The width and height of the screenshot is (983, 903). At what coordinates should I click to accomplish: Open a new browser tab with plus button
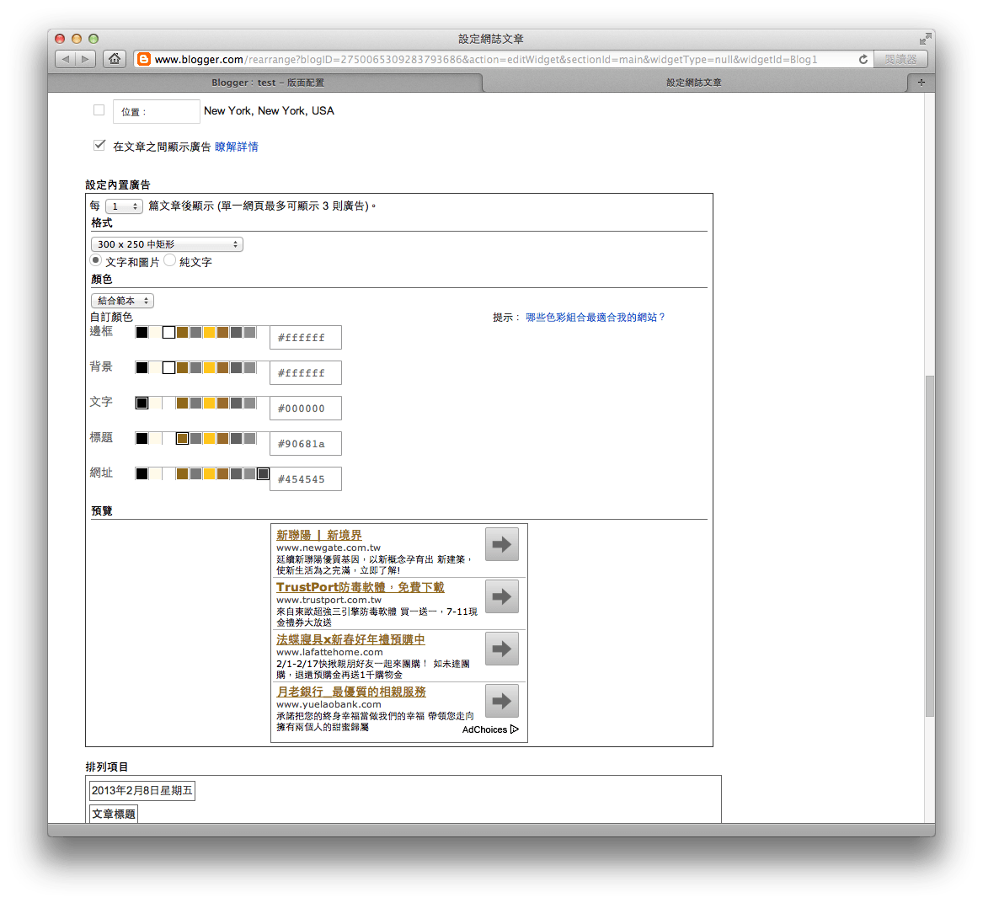tap(921, 82)
